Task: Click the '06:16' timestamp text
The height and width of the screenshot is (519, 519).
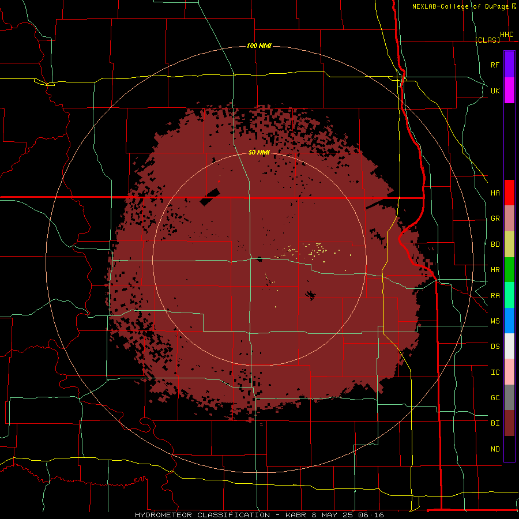Action: click(371, 515)
